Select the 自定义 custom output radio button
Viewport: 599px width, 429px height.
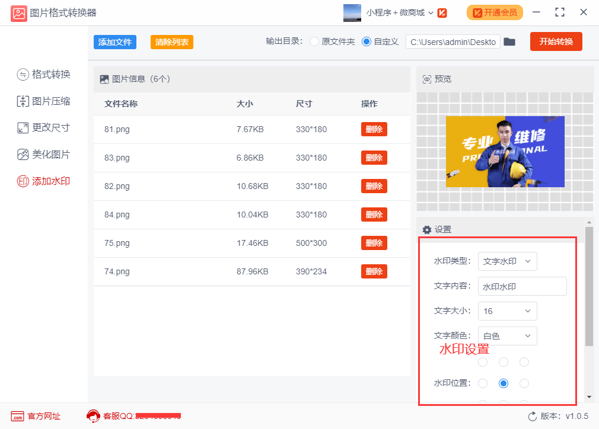[x=366, y=41]
